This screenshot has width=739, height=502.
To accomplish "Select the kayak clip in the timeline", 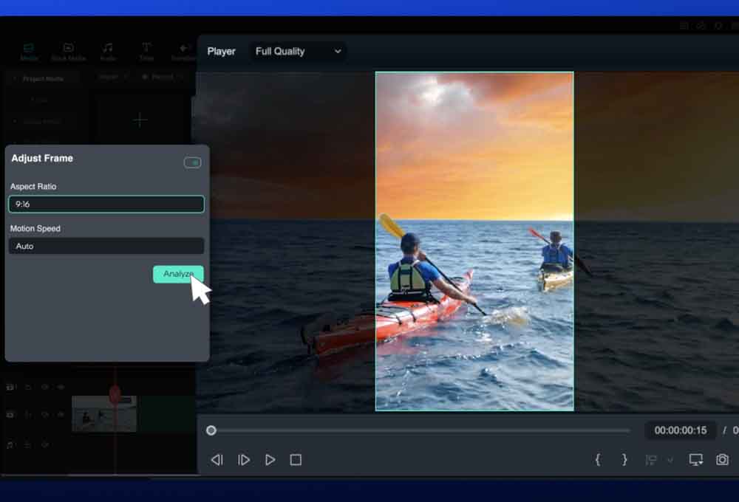I will pos(103,413).
